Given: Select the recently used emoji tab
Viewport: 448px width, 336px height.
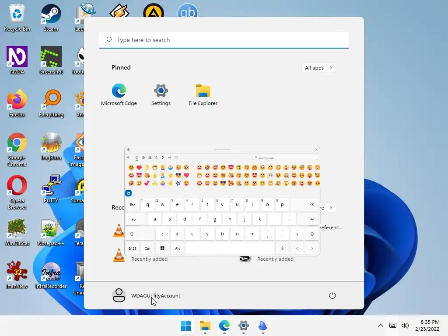Looking at the screenshot, I should coord(137,157).
